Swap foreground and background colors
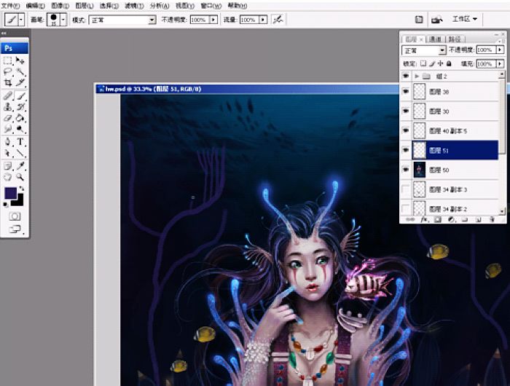 [21, 189]
